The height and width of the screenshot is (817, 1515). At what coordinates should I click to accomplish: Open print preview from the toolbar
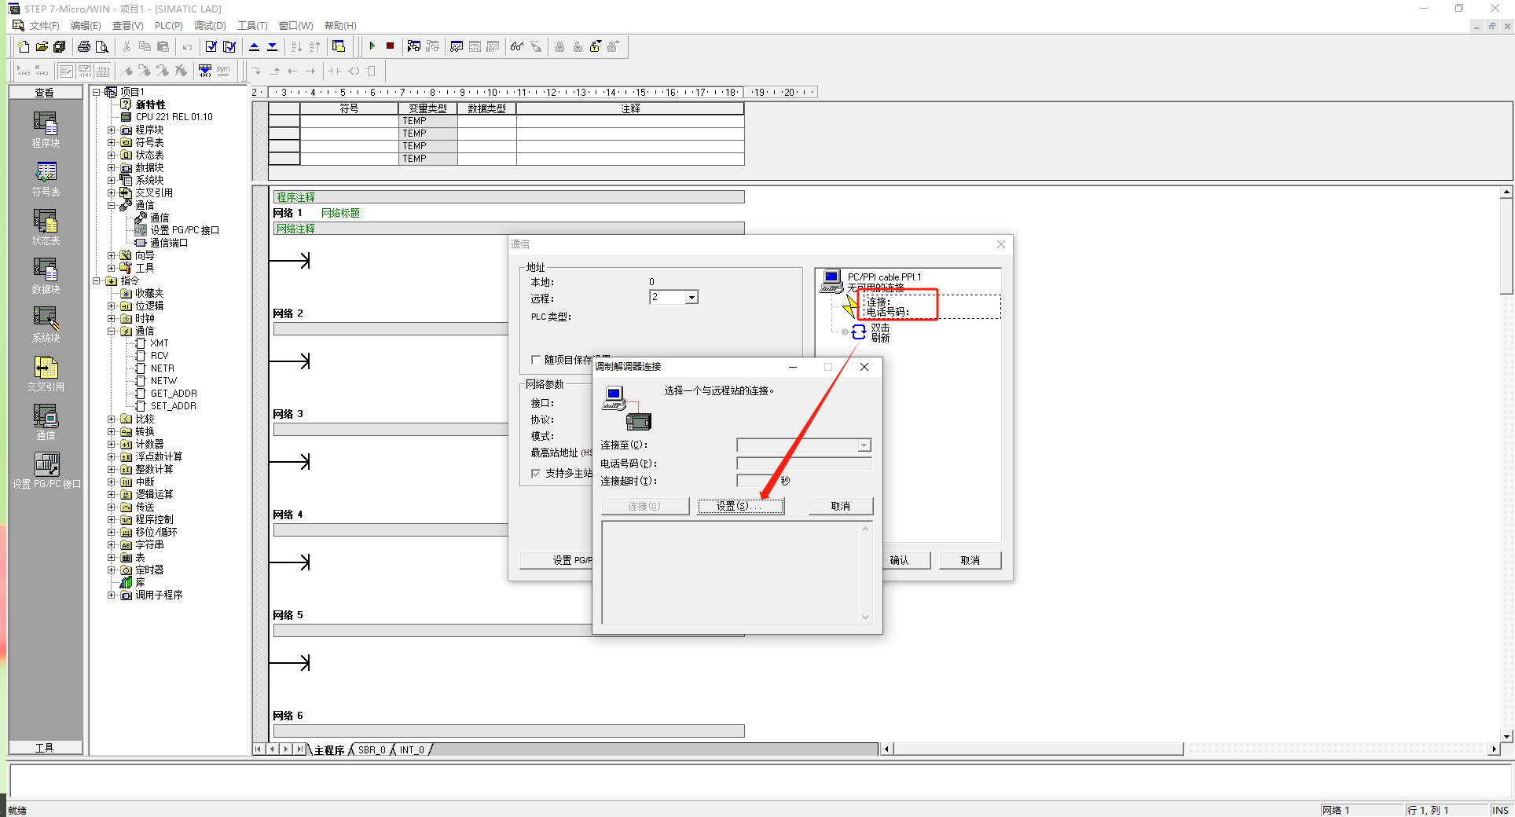tap(101, 46)
